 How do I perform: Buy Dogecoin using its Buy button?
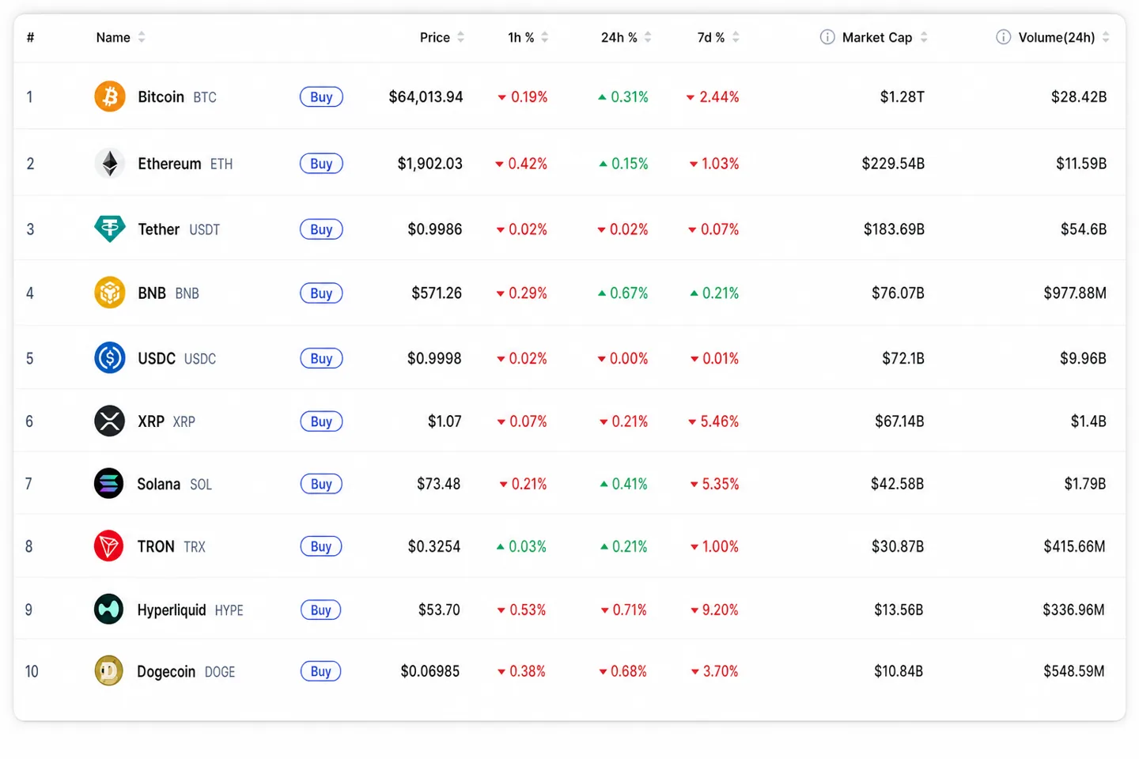click(321, 670)
